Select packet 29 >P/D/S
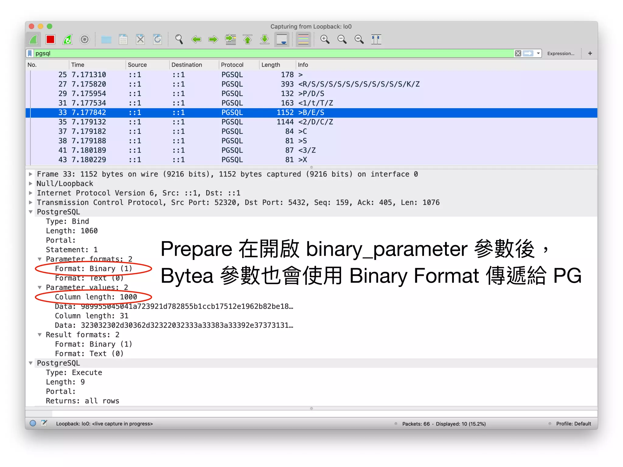This screenshot has height=467, width=623. [x=311, y=94]
